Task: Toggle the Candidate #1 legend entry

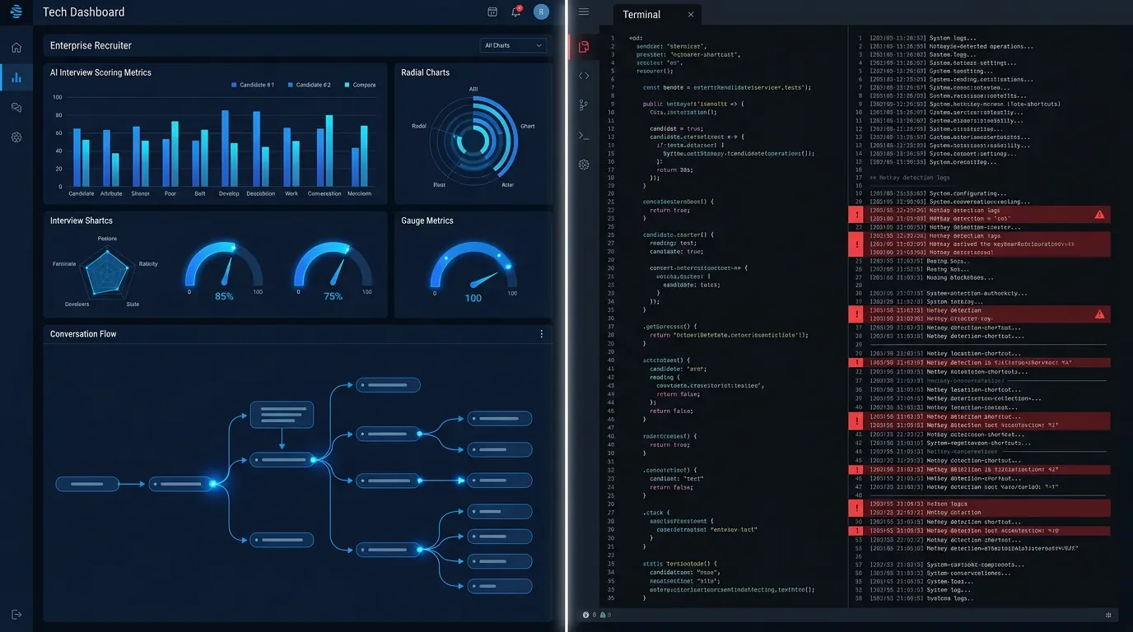Action: (254, 85)
